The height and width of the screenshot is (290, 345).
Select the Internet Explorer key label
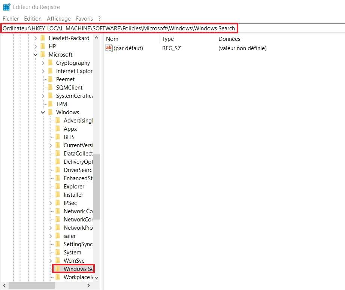pos(75,71)
